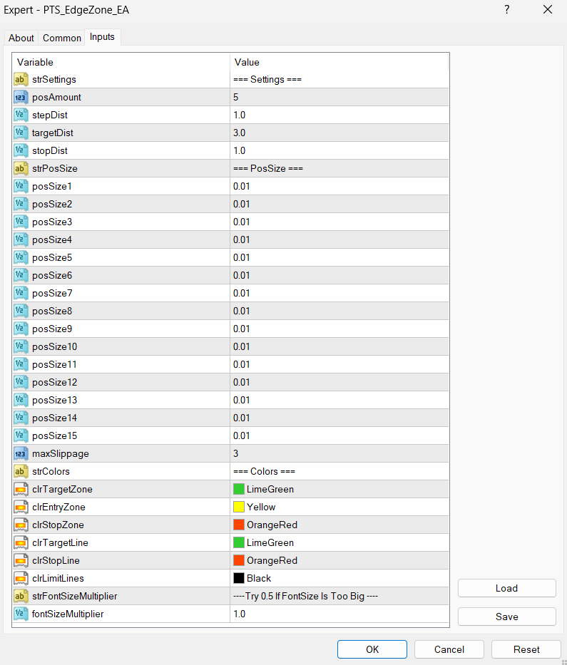Click the double icon beside posSize5
This screenshot has width=567, height=665.
pos(21,257)
